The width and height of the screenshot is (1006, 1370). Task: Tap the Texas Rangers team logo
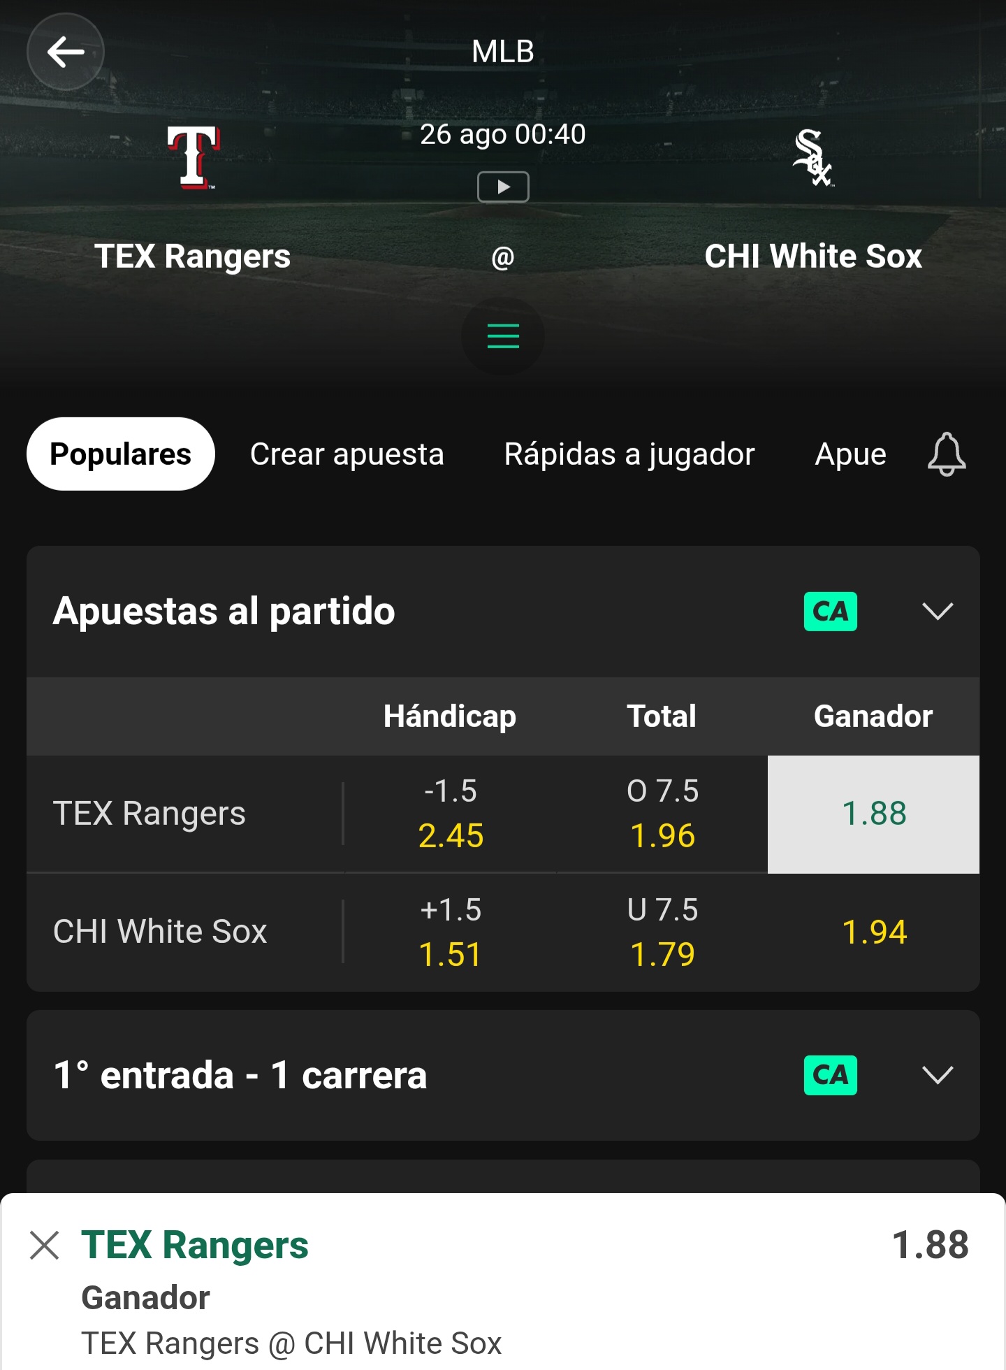tap(194, 157)
